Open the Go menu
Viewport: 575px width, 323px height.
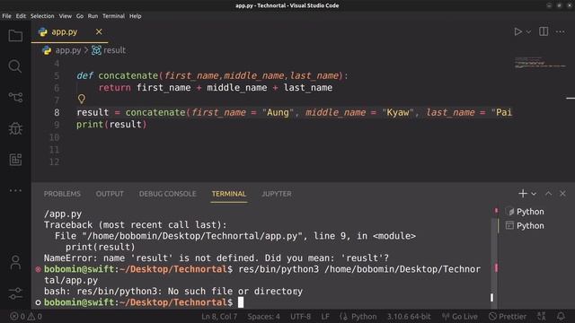pyautogui.click(x=80, y=16)
